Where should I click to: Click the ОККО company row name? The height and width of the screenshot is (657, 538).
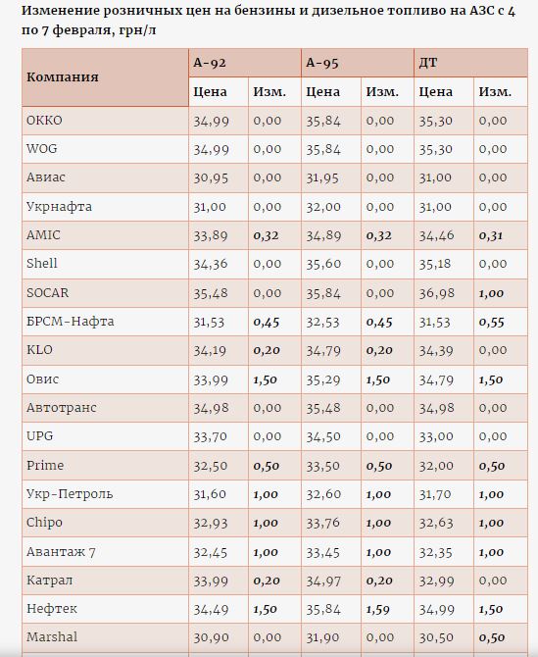tap(44, 121)
